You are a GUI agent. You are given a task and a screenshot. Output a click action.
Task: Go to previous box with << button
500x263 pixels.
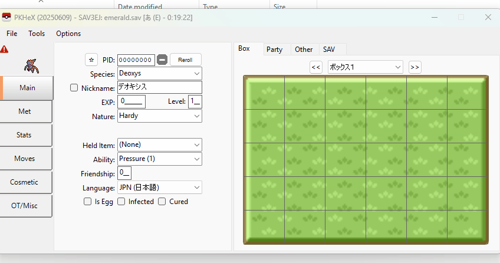tap(315, 67)
